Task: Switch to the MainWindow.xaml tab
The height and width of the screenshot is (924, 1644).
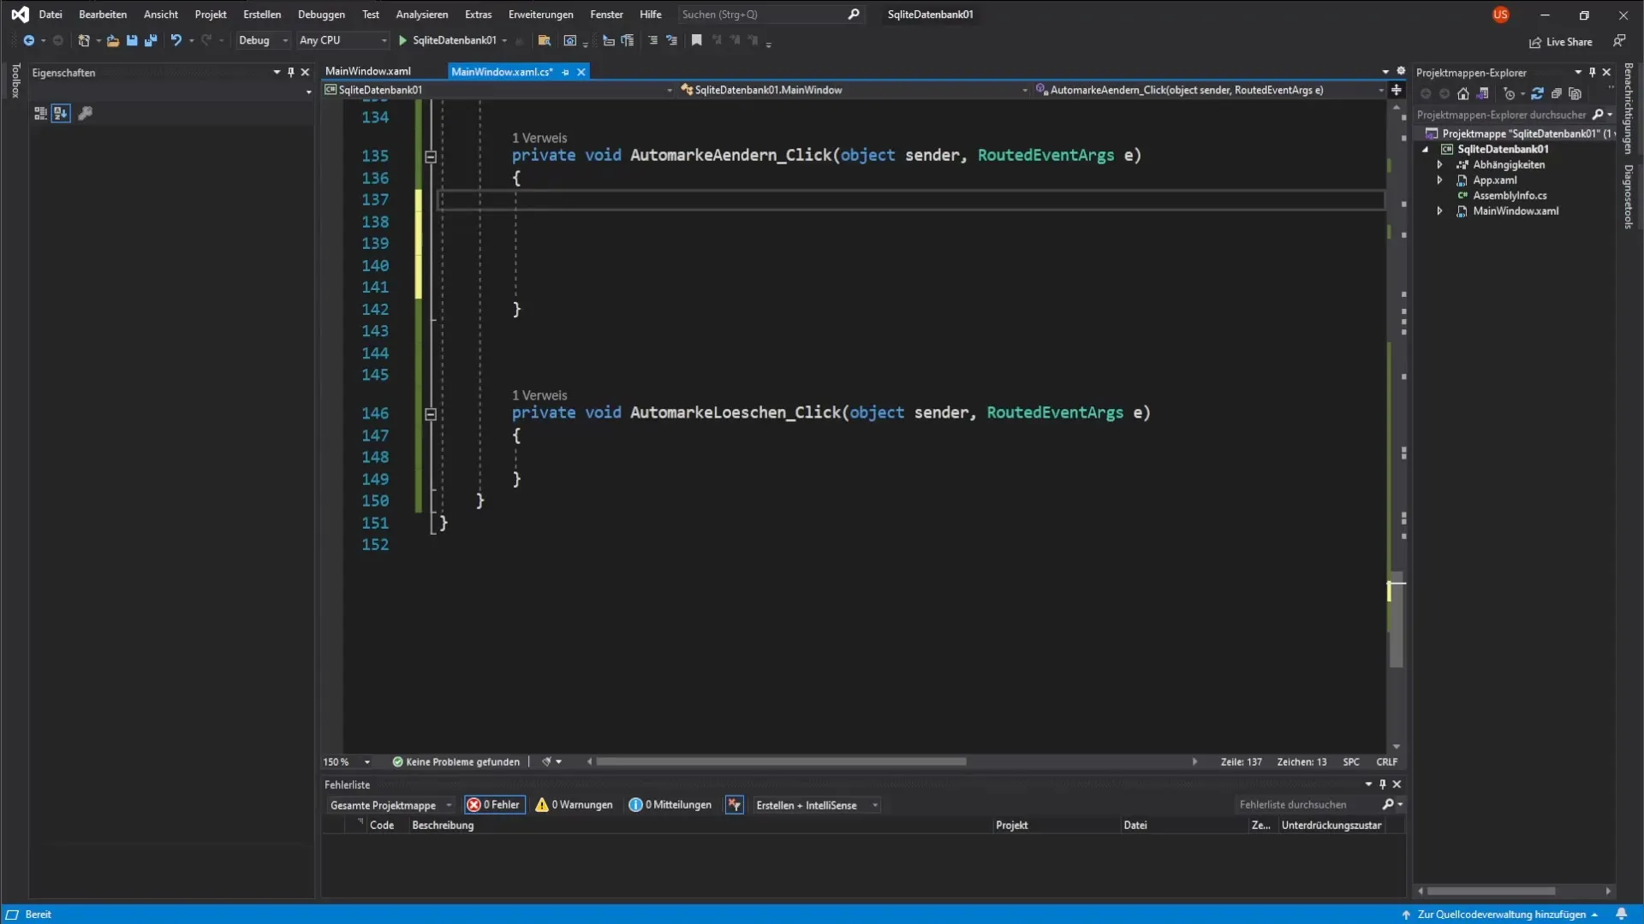Action: point(368,71)
